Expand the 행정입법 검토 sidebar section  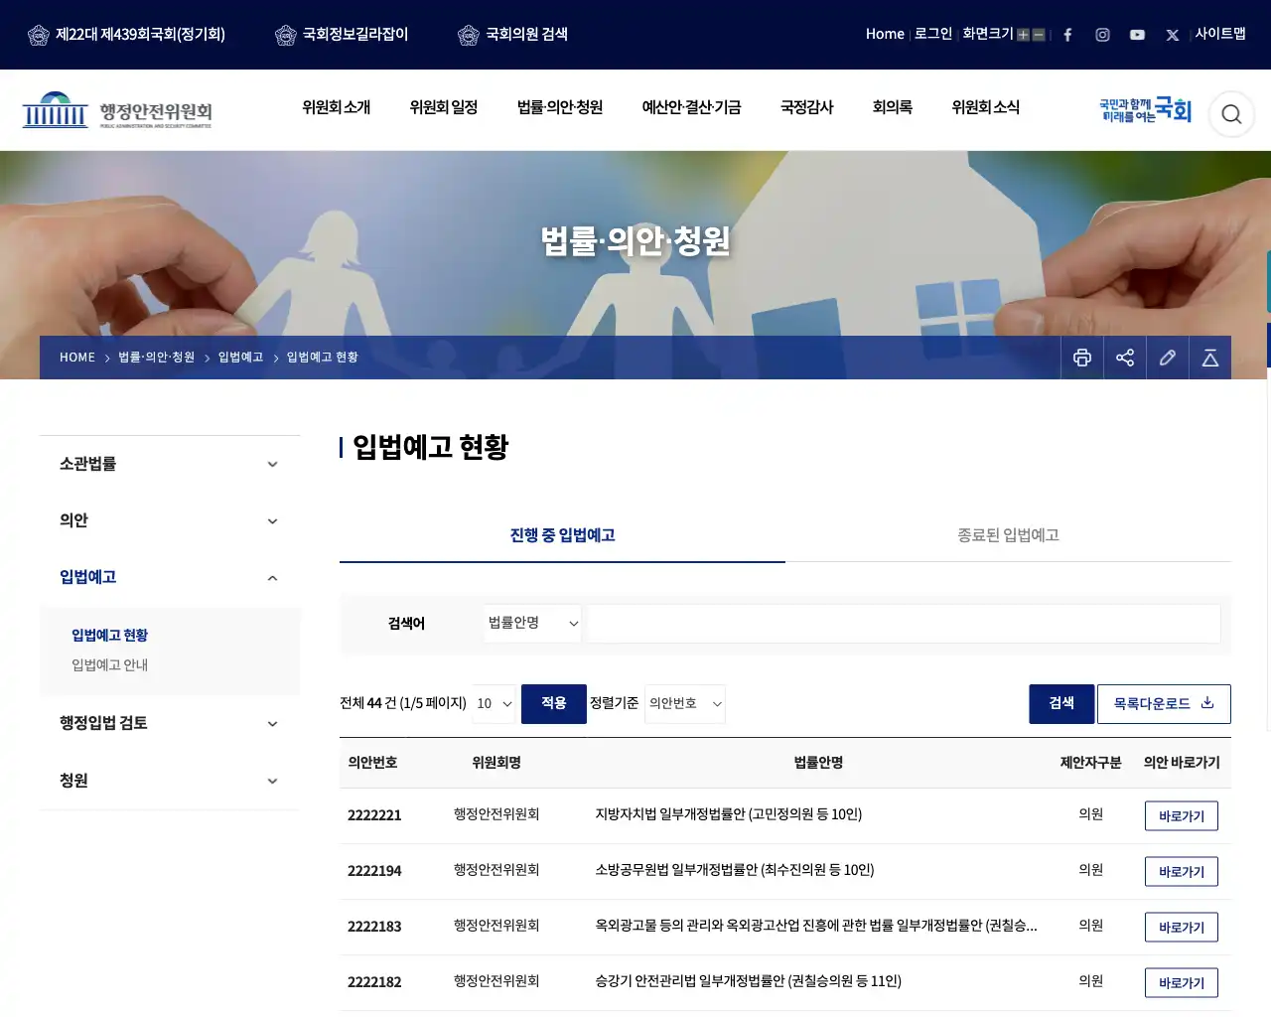tap(170, 723)
